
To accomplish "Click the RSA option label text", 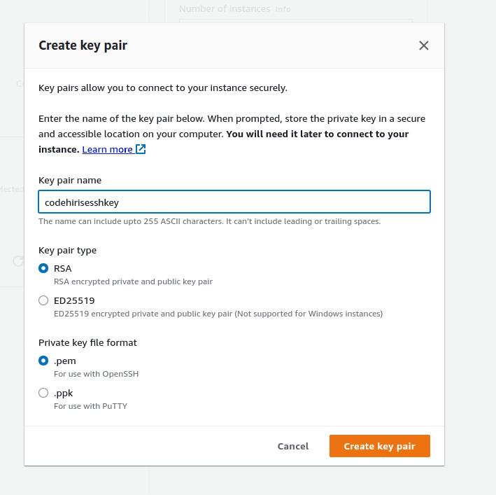I will tap(63, 268).
